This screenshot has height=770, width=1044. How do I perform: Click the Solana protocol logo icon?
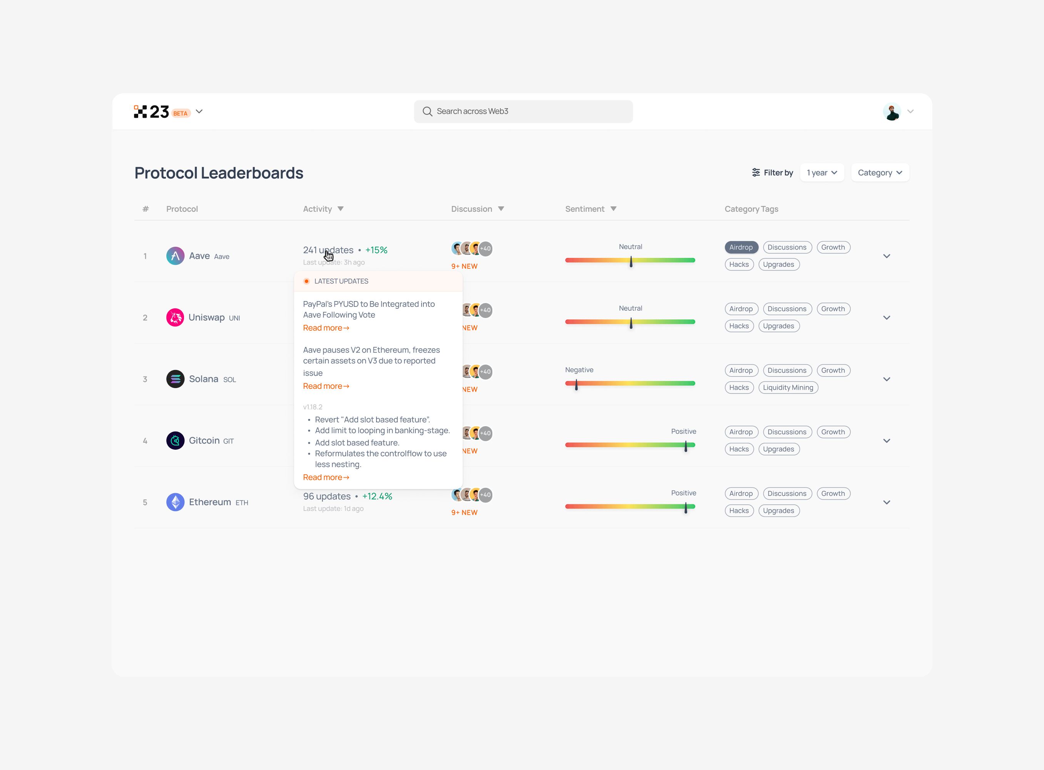(x=175, y=379)
